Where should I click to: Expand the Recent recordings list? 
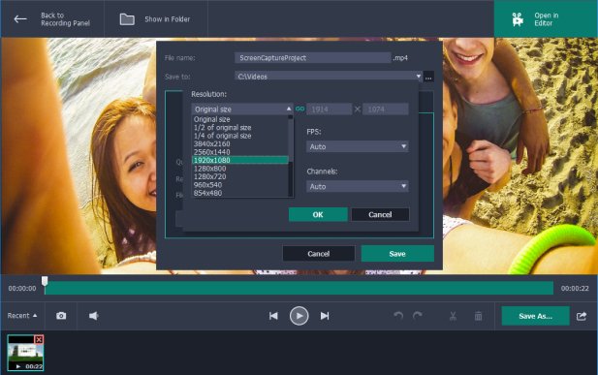pos(22,316)
